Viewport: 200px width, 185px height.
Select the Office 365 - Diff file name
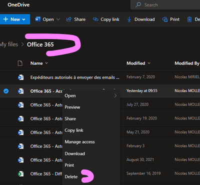[x=46, y=174]
